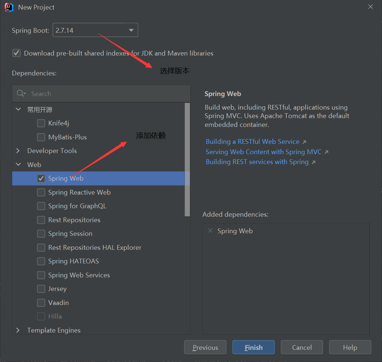Check the Spring Session box

(41, 233)
